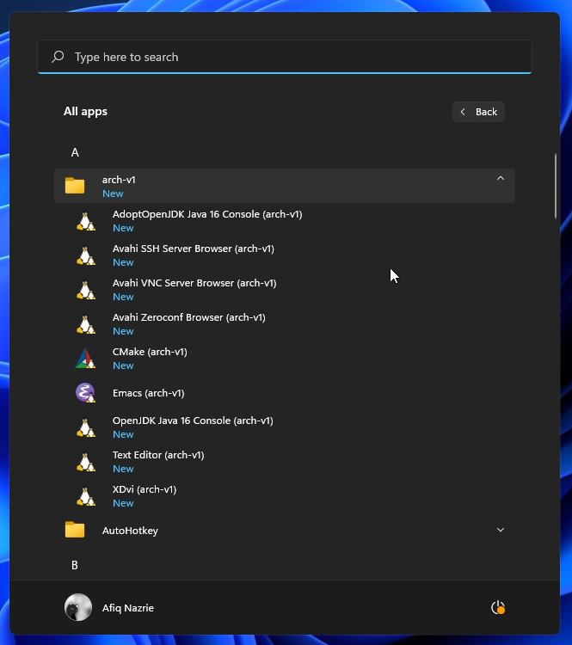Open Text Editor (arch-v1) entry text
The height and width of the screenshot is (645, 572).
tap(158, 455)
